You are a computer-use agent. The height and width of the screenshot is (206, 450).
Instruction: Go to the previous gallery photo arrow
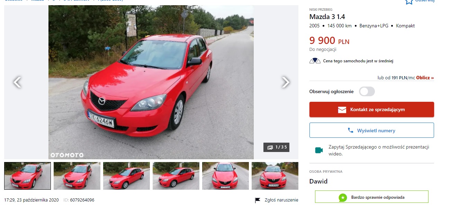tap(17, 82)
